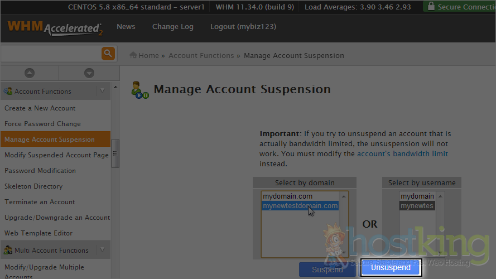
Task: Select mydomain.com in the domain list
Action: coord(287,196)
